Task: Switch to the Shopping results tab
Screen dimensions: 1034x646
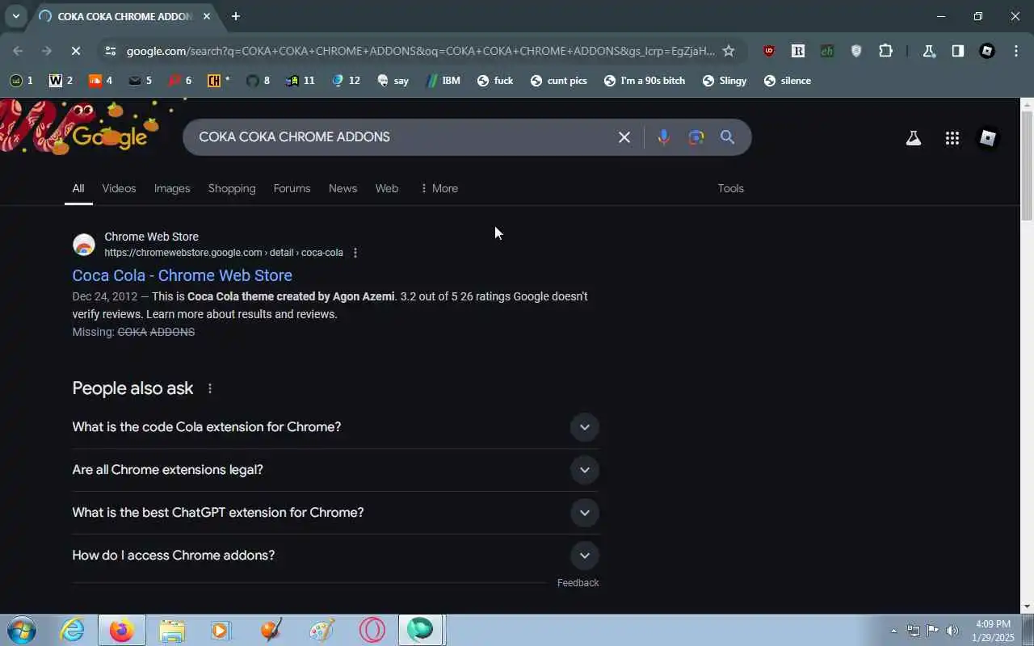Action: pos(232,188)
